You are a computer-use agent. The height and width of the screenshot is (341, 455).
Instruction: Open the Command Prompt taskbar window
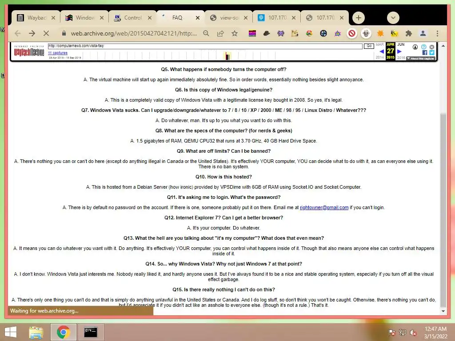(x=91, y=332)
